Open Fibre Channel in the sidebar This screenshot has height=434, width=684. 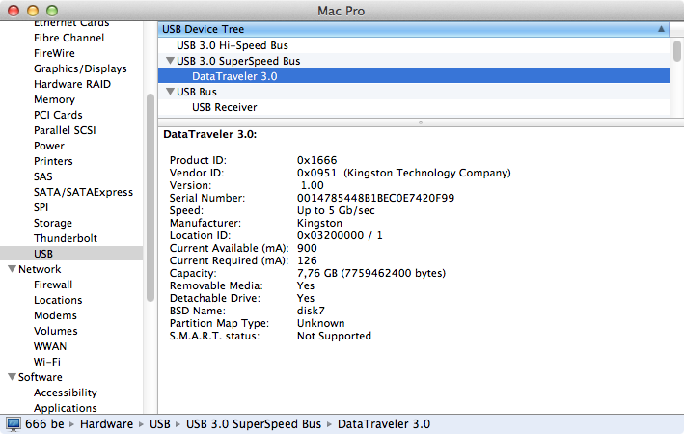tap(68, 38)
